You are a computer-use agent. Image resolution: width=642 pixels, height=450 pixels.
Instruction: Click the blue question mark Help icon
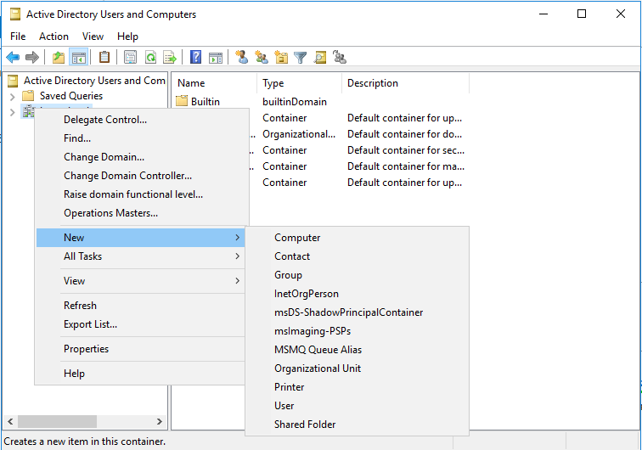(x=195, y=57)
